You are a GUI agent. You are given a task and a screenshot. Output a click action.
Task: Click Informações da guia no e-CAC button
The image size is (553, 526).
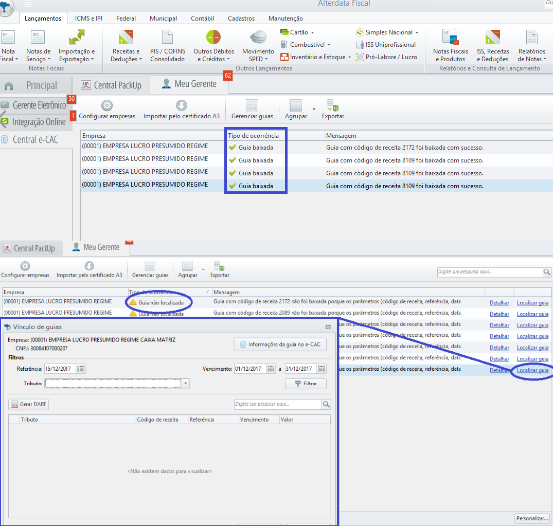point(280,344)
